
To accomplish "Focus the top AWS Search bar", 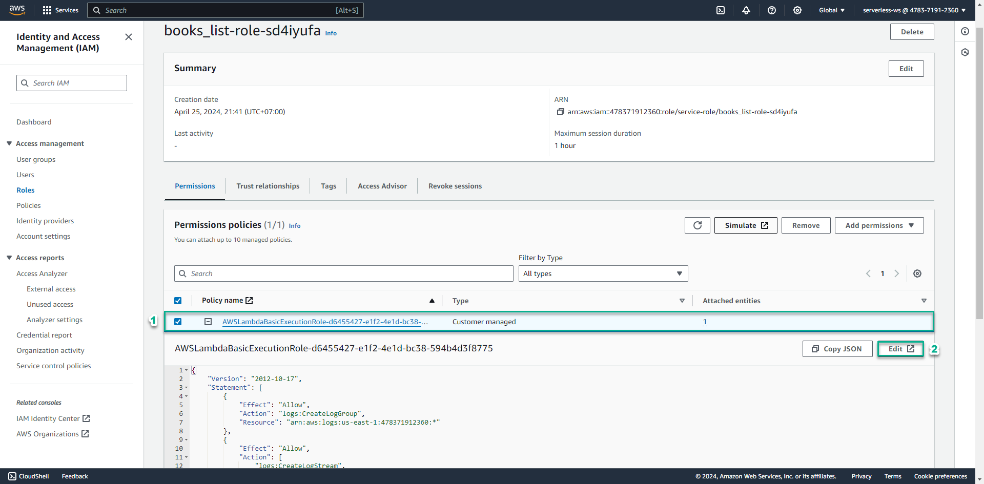I will pos(225,10).
